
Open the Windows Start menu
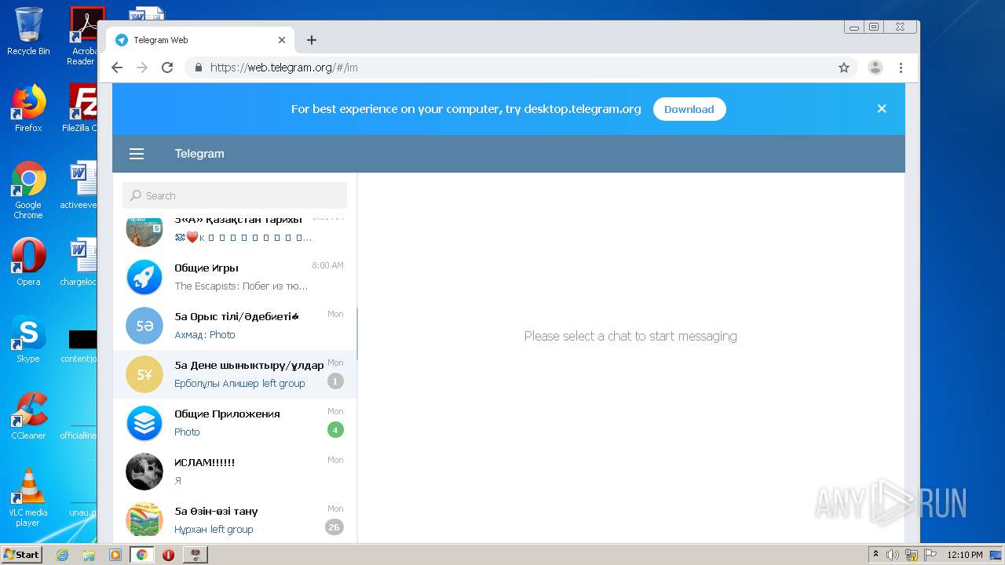point(22,555)
